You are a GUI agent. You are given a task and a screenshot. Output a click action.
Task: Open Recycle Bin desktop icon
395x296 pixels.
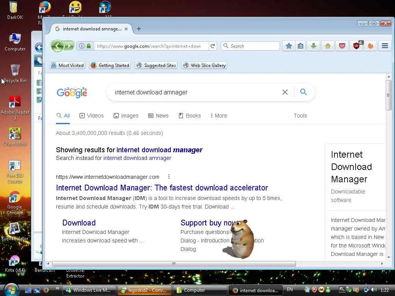[x=15, y=73]
